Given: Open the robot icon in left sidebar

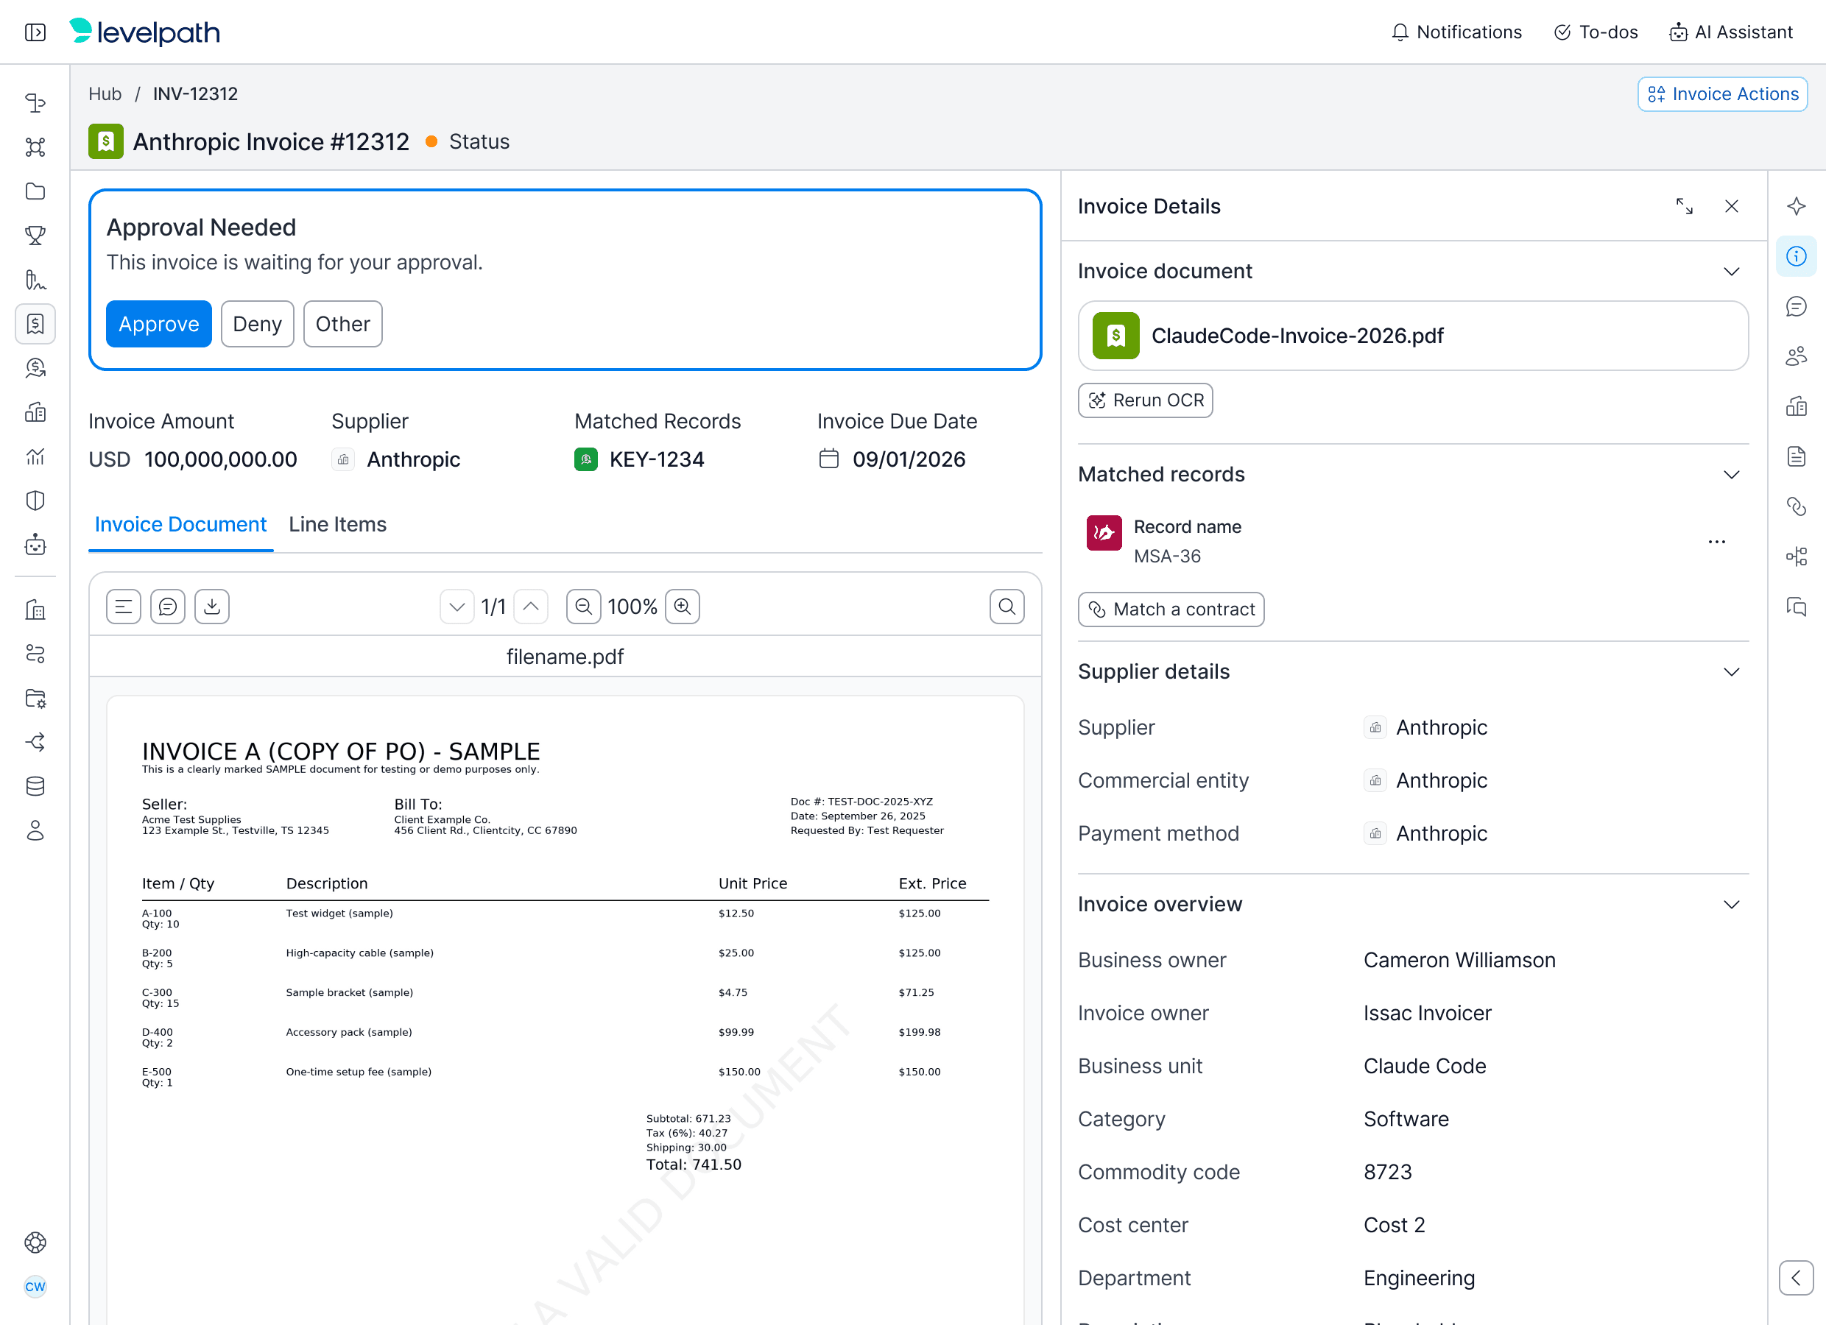Looking at the screenshot, I should coord(35,545).
